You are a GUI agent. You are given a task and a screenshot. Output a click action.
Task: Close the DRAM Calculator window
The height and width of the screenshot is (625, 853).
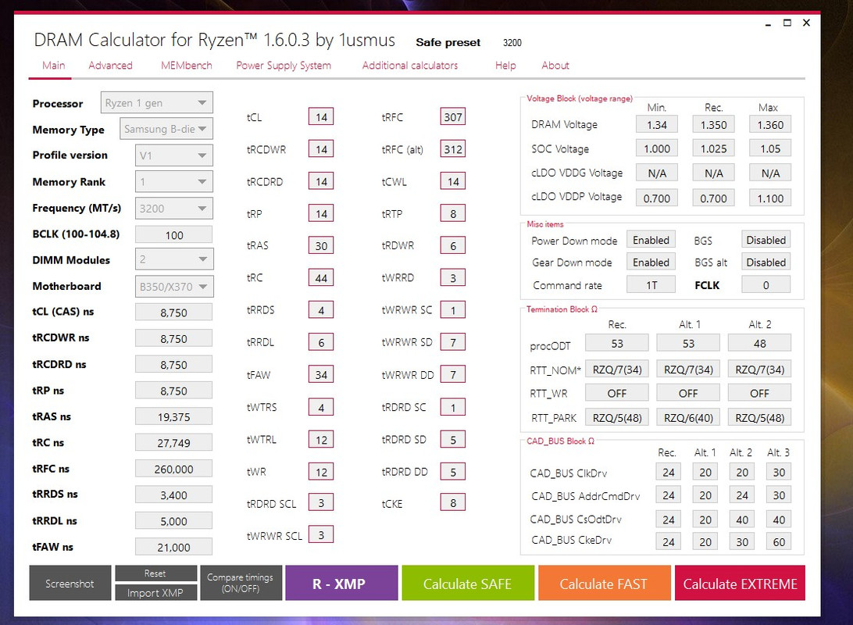coord(806,23)
